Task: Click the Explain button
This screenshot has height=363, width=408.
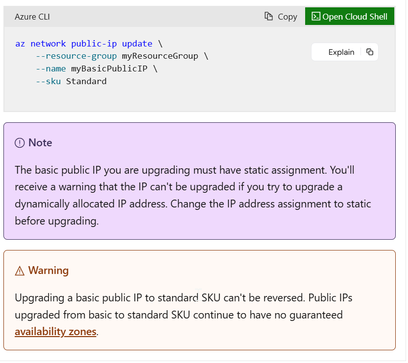Action: (x=341, y=52)
